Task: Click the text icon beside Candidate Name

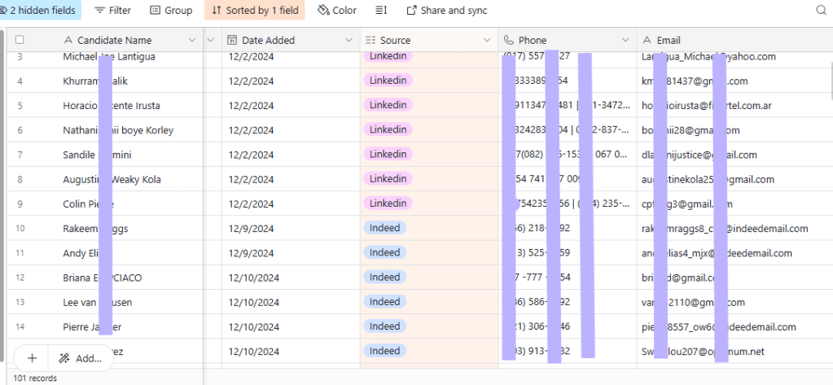Action: coord(69,40)
